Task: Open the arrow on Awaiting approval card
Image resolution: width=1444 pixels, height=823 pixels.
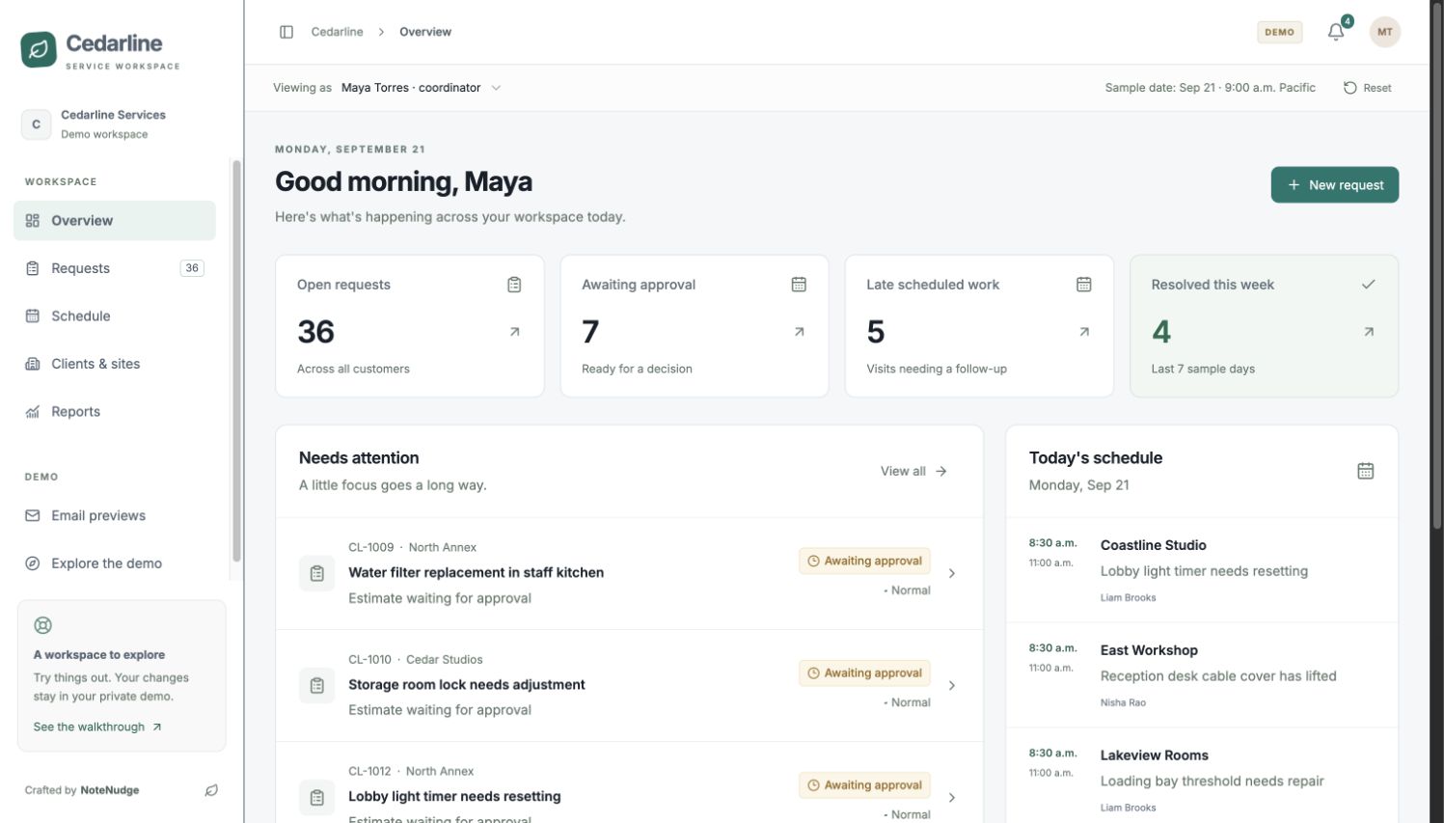Action: click(799, 332)
